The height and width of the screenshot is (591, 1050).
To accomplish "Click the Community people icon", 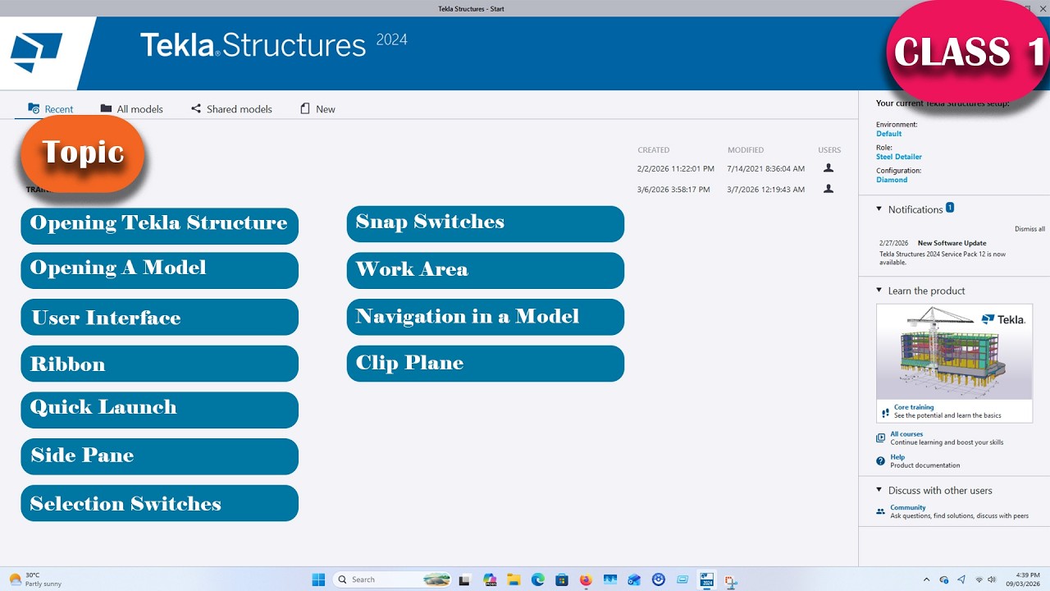I will pos(880,511).
